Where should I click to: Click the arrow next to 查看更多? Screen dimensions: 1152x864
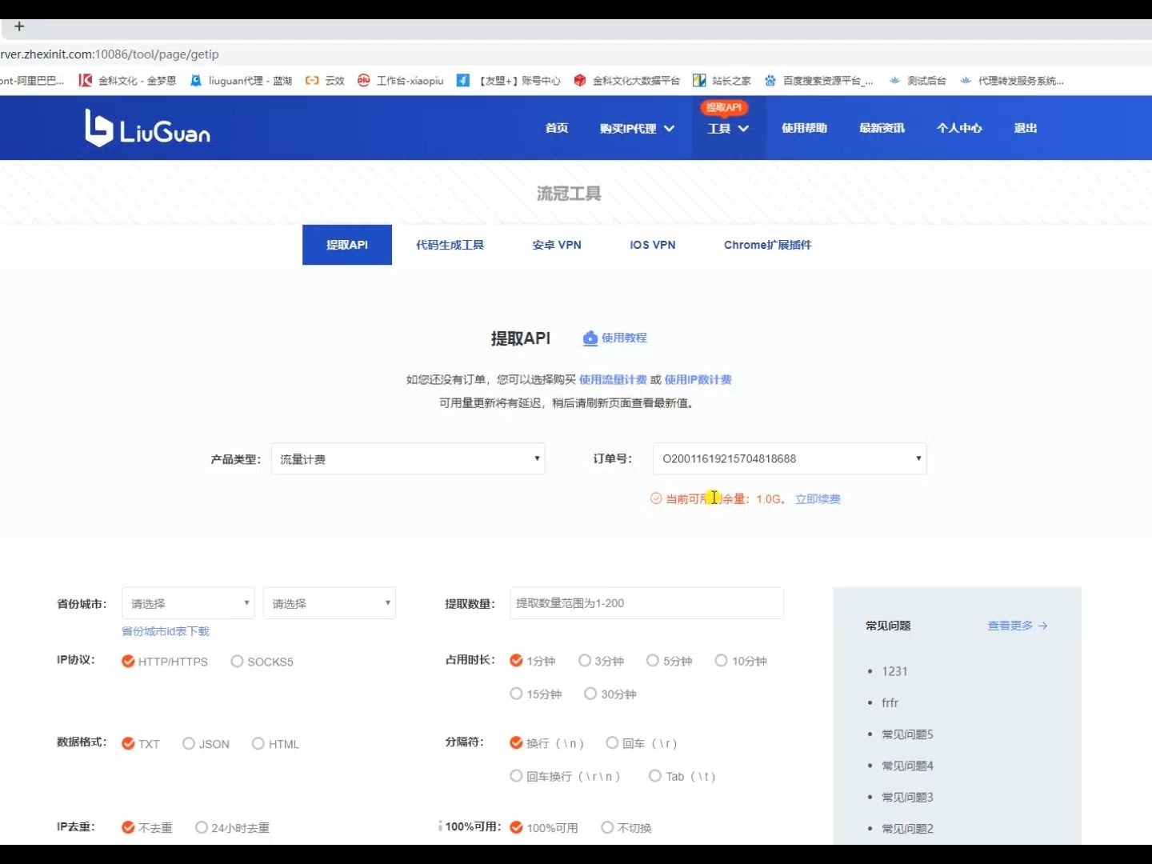tap(1042, 626)
